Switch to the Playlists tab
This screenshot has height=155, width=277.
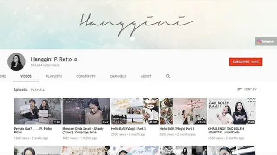54,76
